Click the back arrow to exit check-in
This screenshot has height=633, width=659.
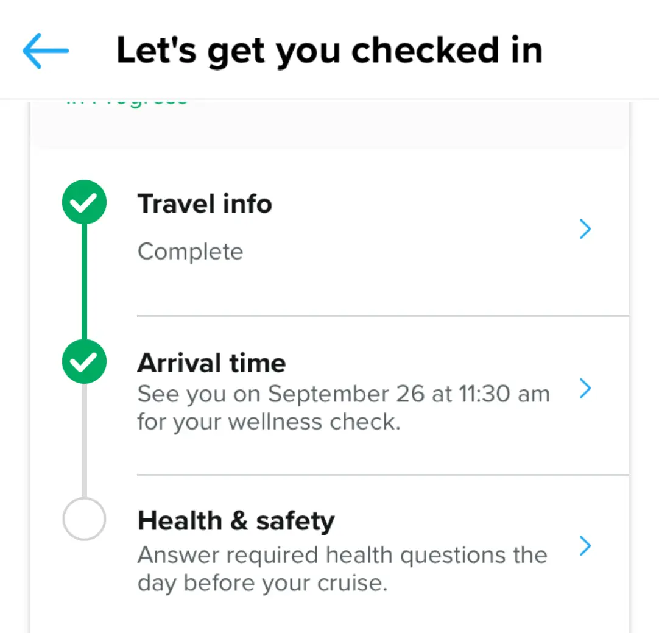tap(43, 51)
